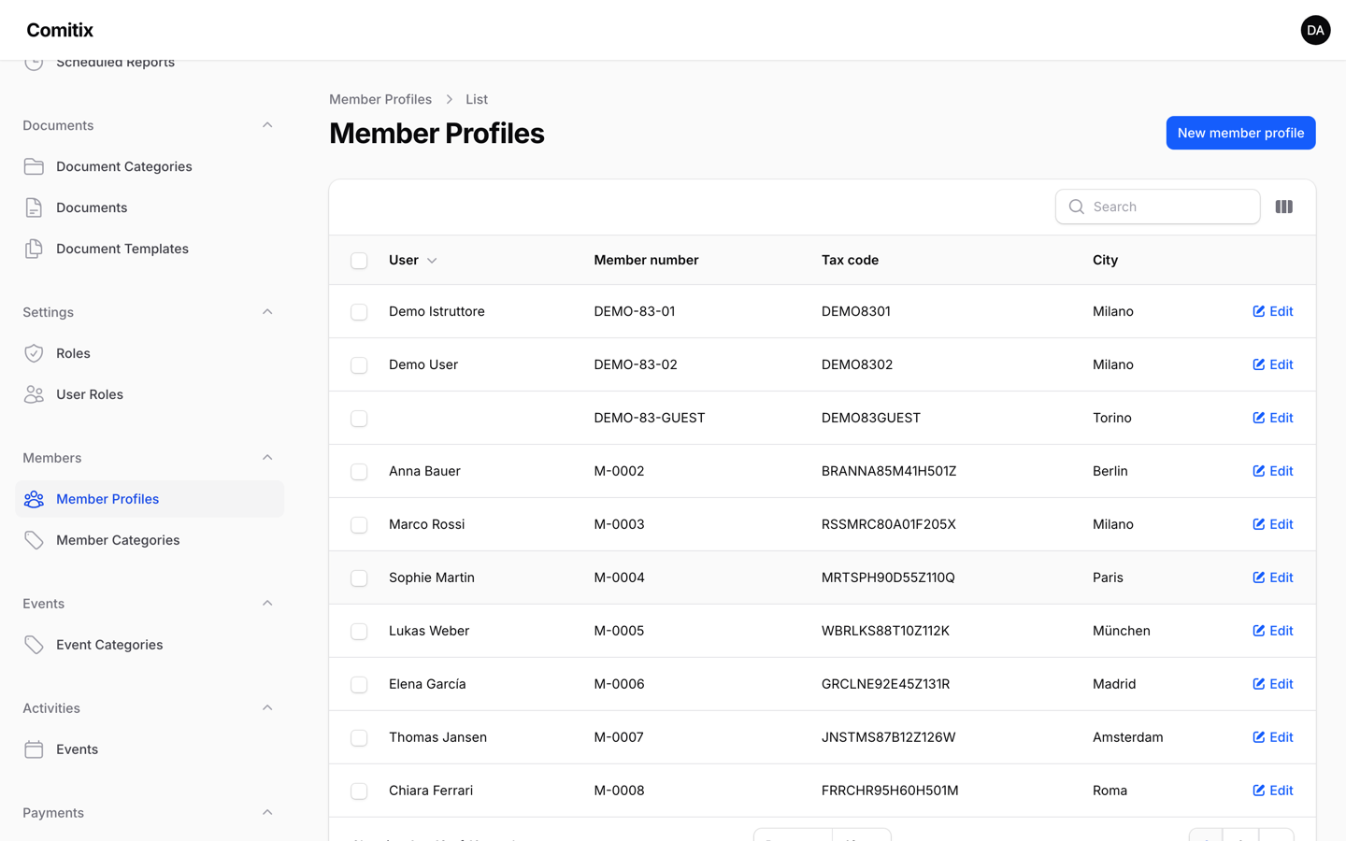Click the search magnifier icon
The width and height of the screenshot is (1346, 841).
click(x=1077, y=207)
